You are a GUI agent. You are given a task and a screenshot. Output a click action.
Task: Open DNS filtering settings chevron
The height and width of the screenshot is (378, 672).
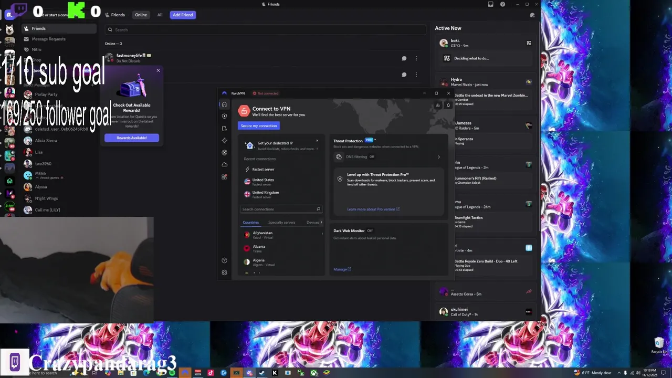click(x=439, y=157)
